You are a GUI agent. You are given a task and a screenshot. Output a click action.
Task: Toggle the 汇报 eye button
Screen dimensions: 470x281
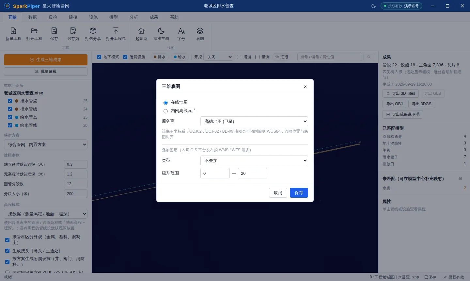click(x=282, y=57)
